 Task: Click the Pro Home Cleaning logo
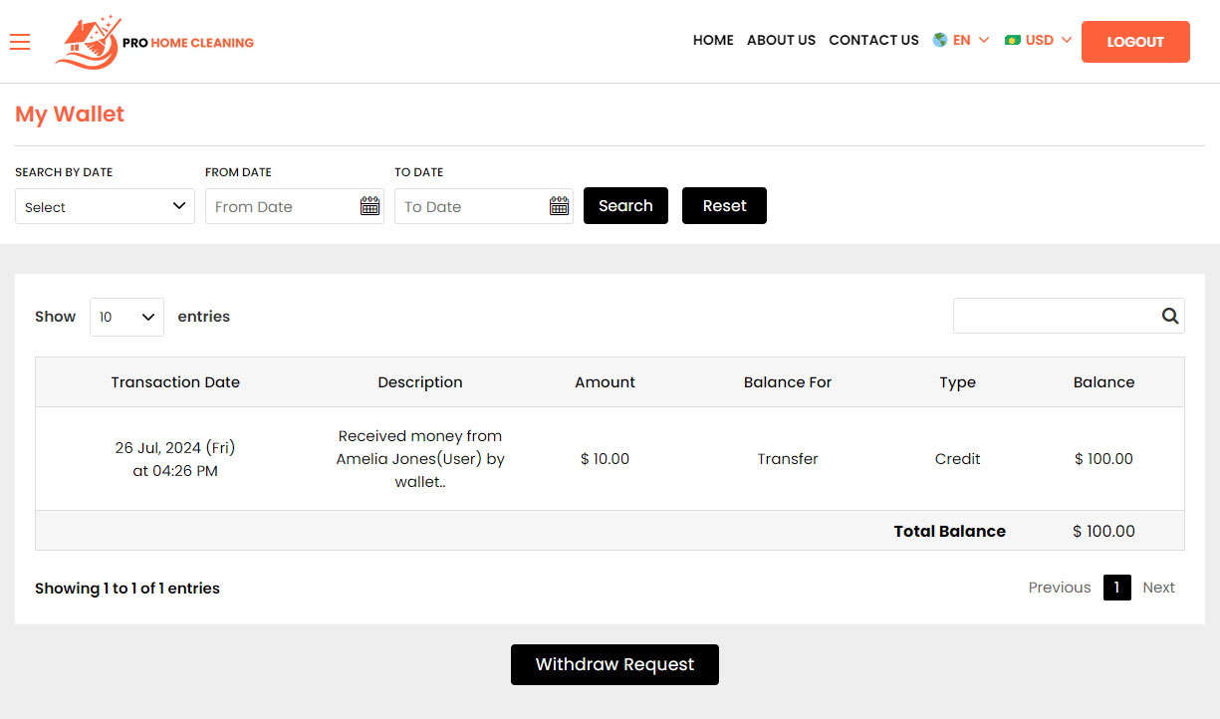155,42
